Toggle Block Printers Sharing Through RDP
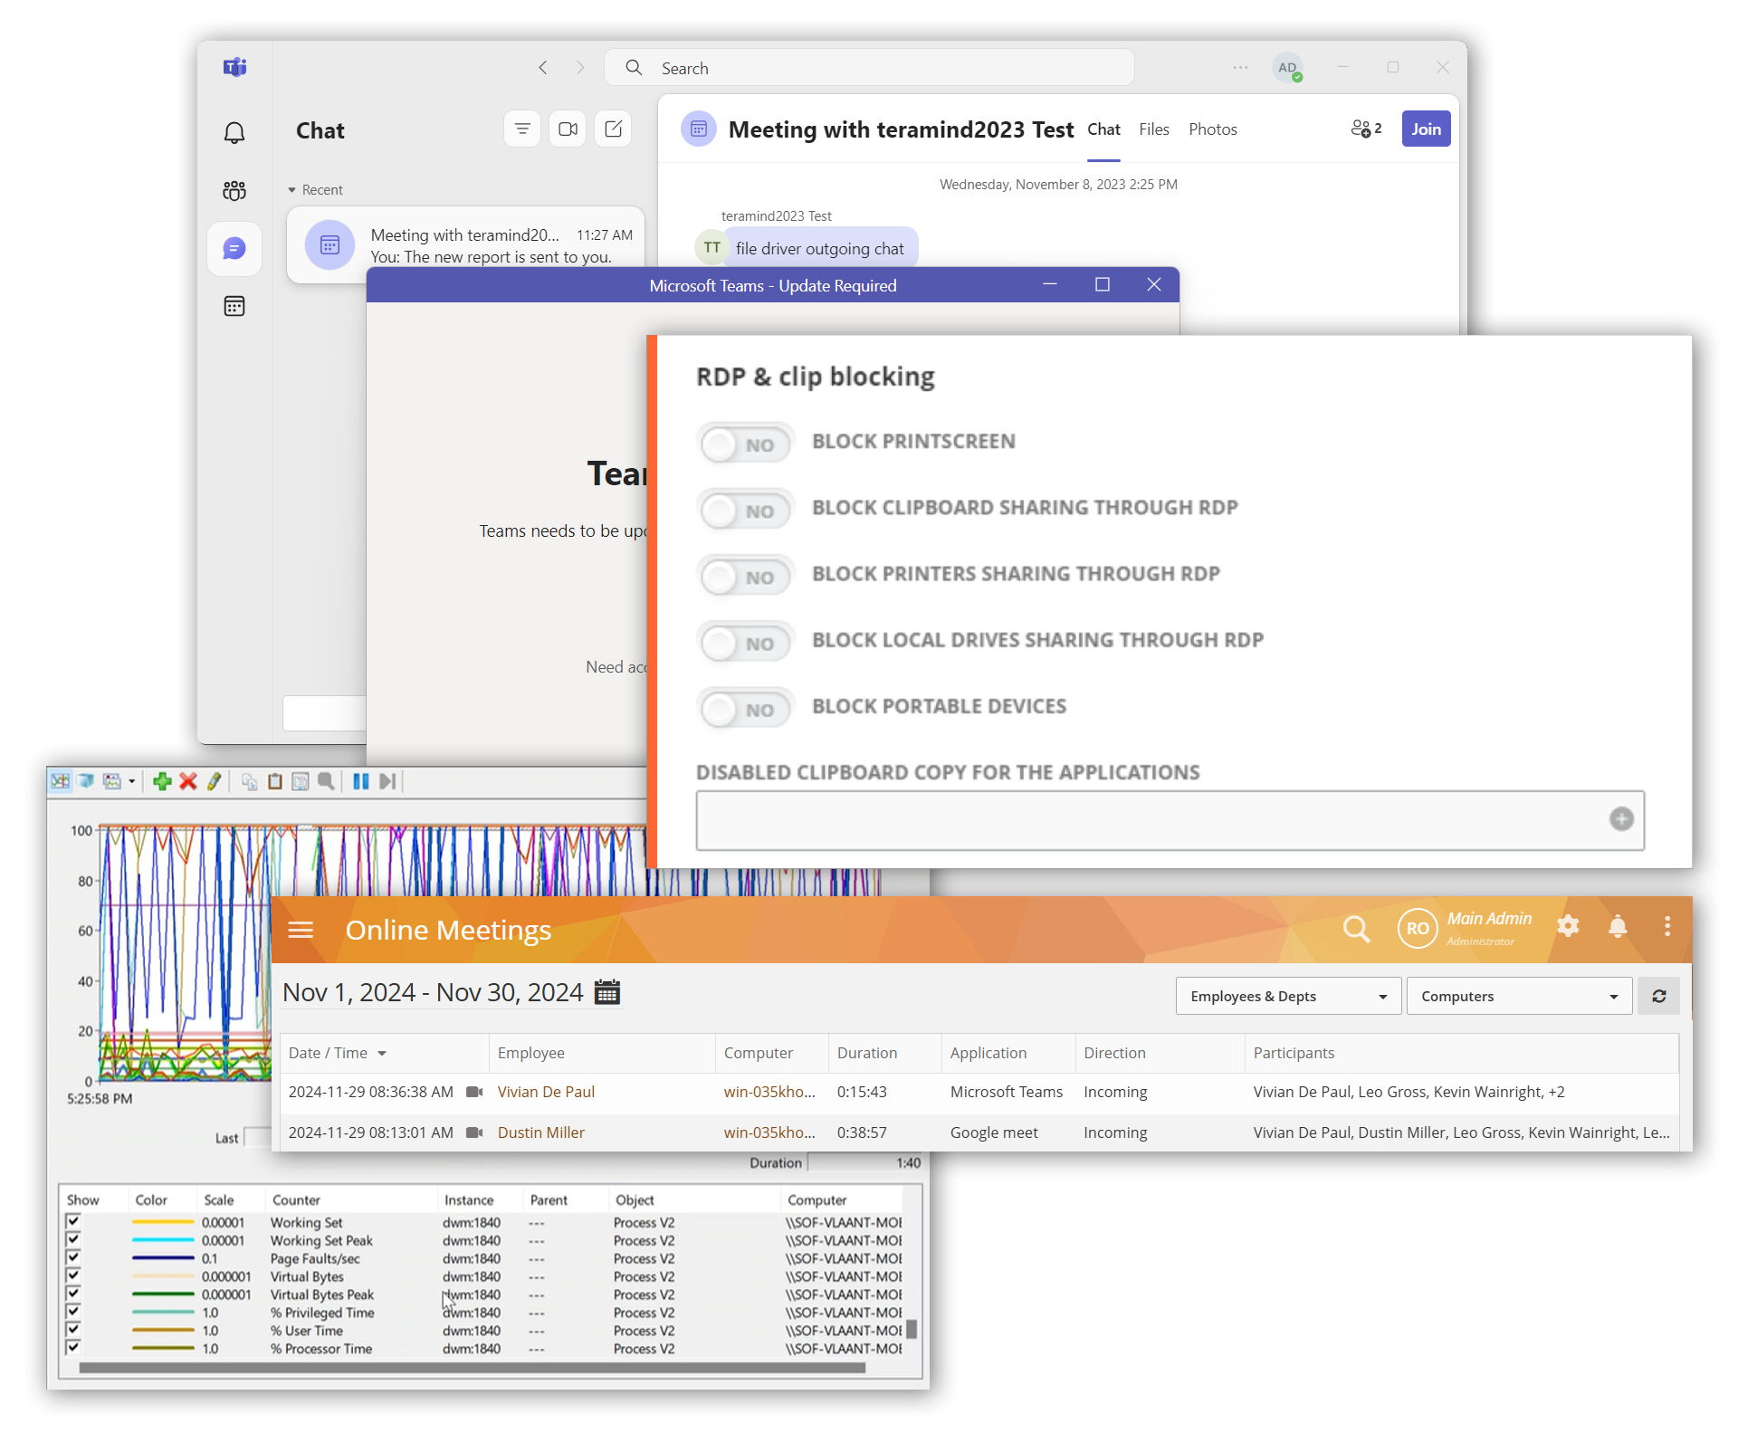The height and width of the screenshot is (1443, 1738). 746,577
